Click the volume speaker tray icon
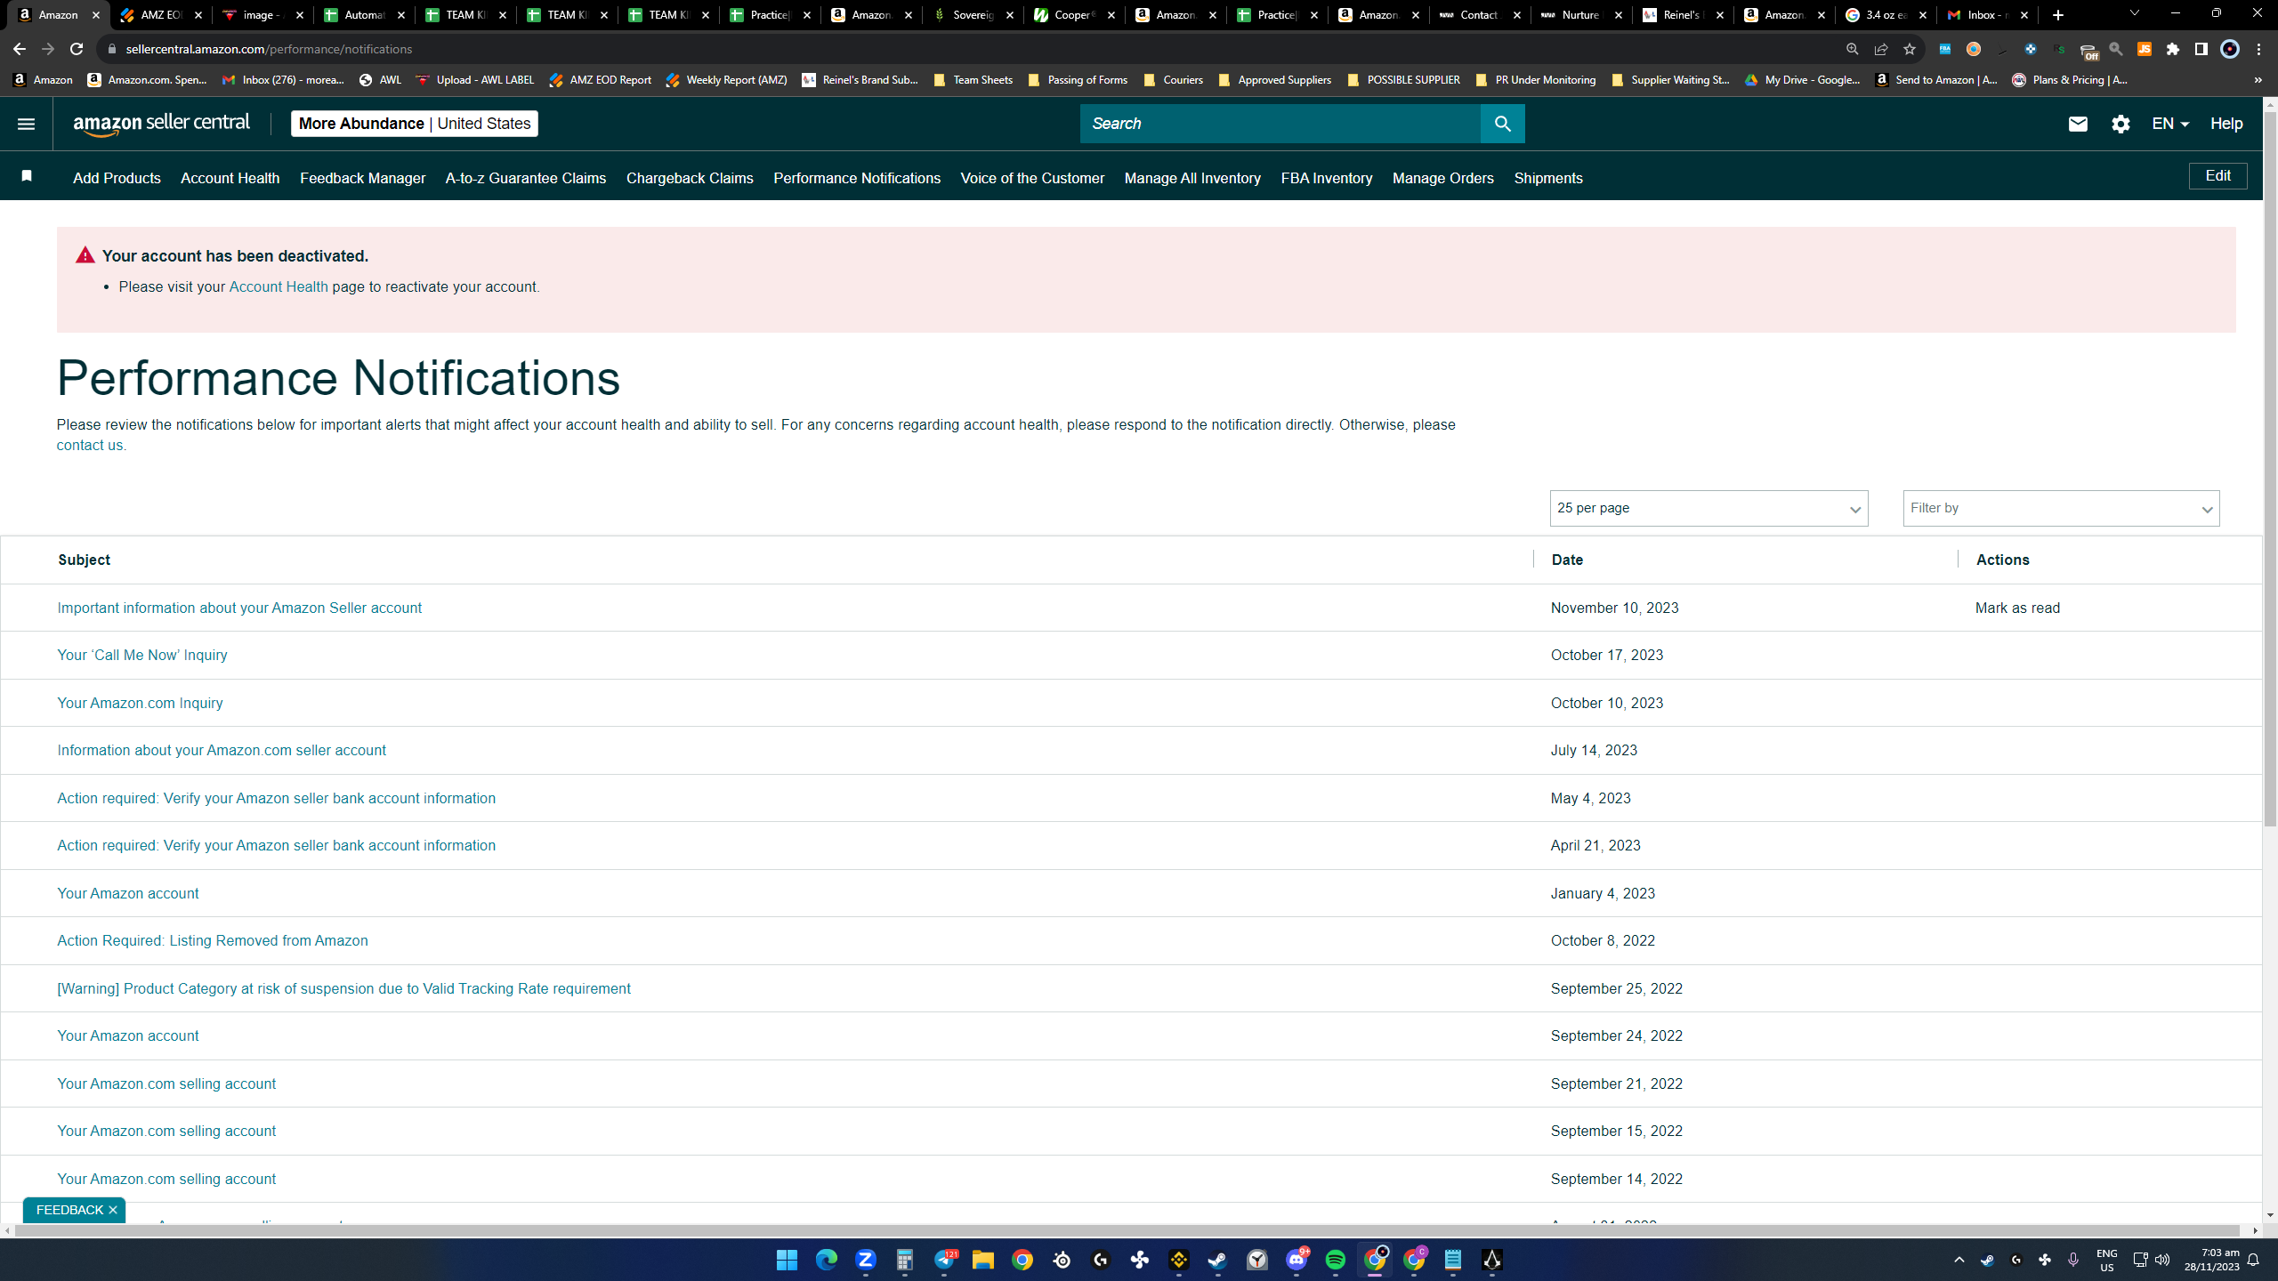 pos(2162,1260)
